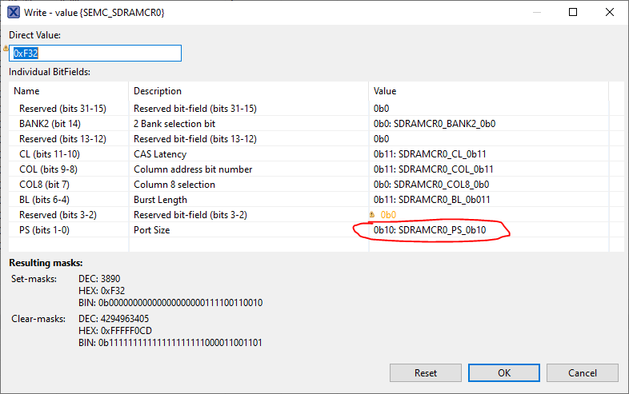Click warning icon in Reserved bits 3-2 value
This screenshot has height=394, width=629.
(x=372, y=215)
